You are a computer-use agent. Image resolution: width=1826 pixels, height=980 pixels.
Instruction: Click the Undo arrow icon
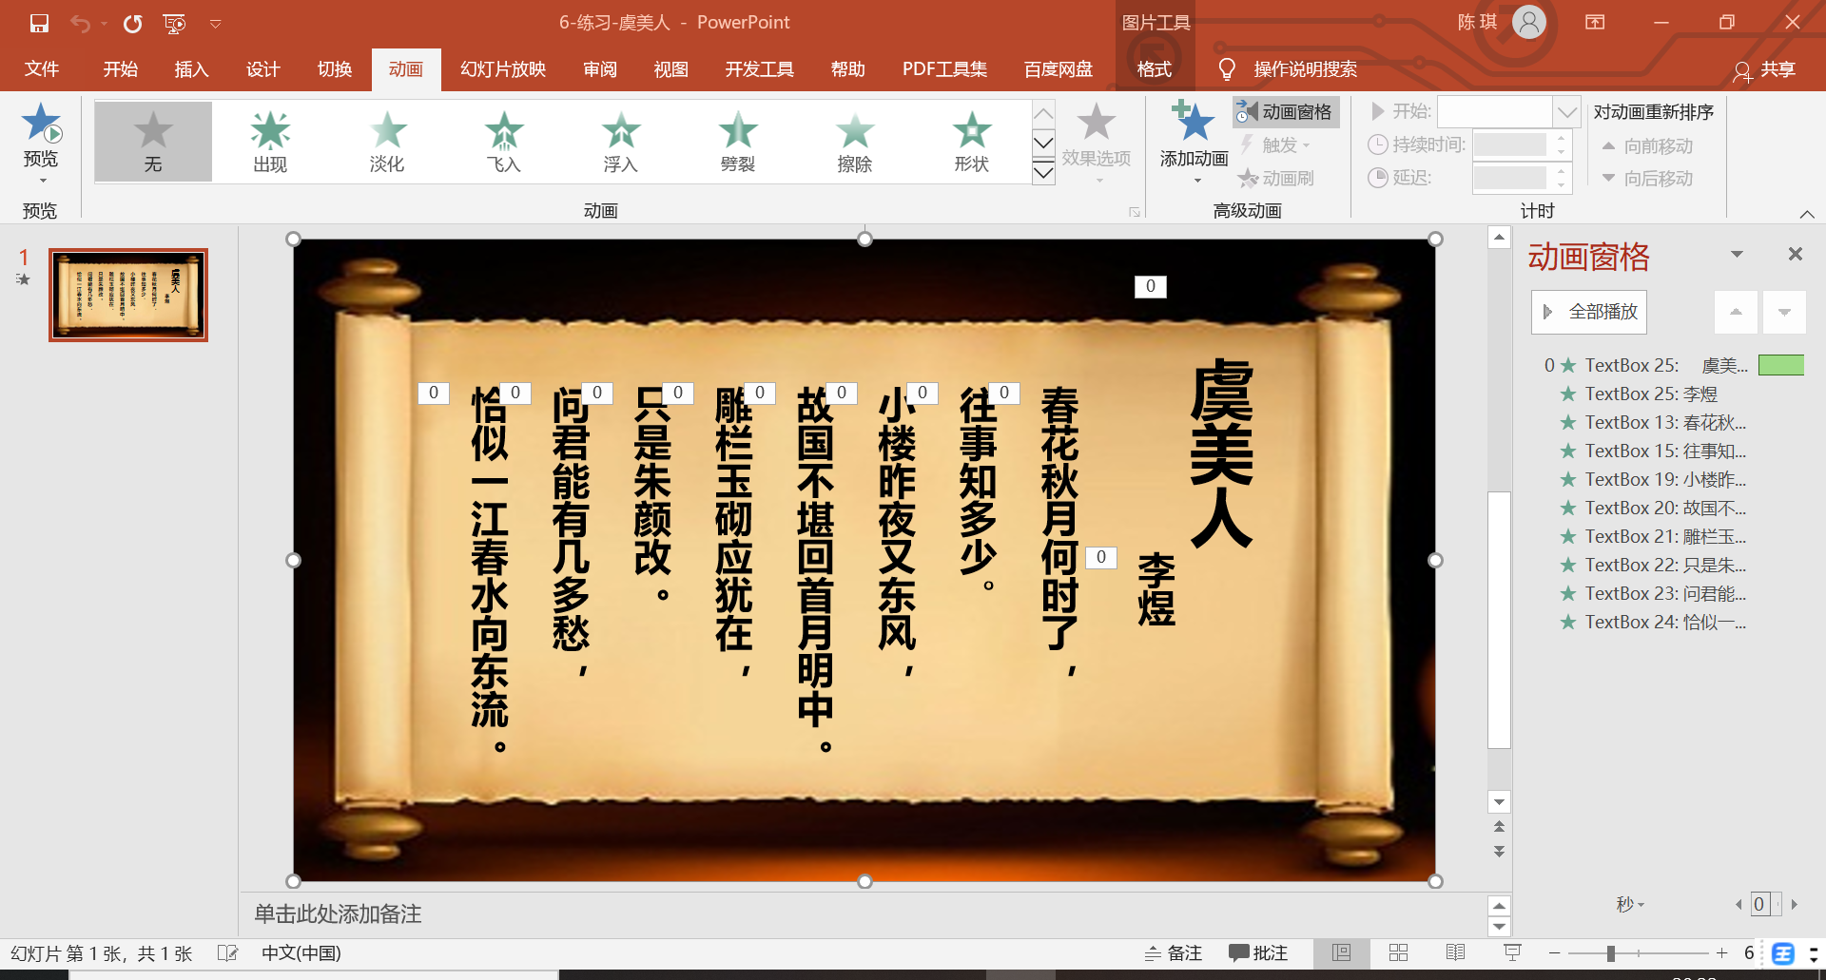pyautogui.click(x=80, y=23)
